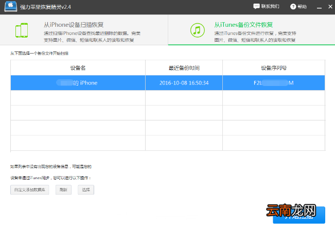
Task: Click the green iTunes music note icon
Action: [x=198, y=30]
